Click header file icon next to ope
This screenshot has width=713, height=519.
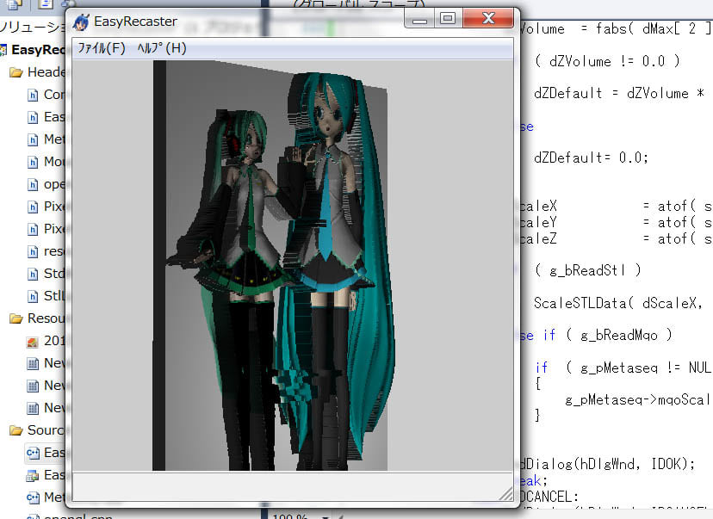point(33,184)
